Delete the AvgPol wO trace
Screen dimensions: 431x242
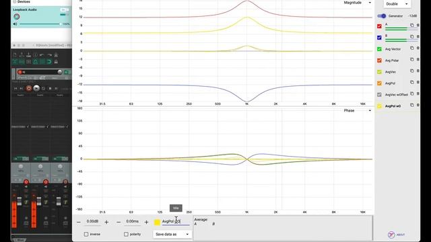418,105
